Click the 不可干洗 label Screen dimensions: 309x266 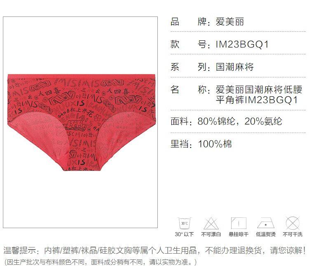293,234
